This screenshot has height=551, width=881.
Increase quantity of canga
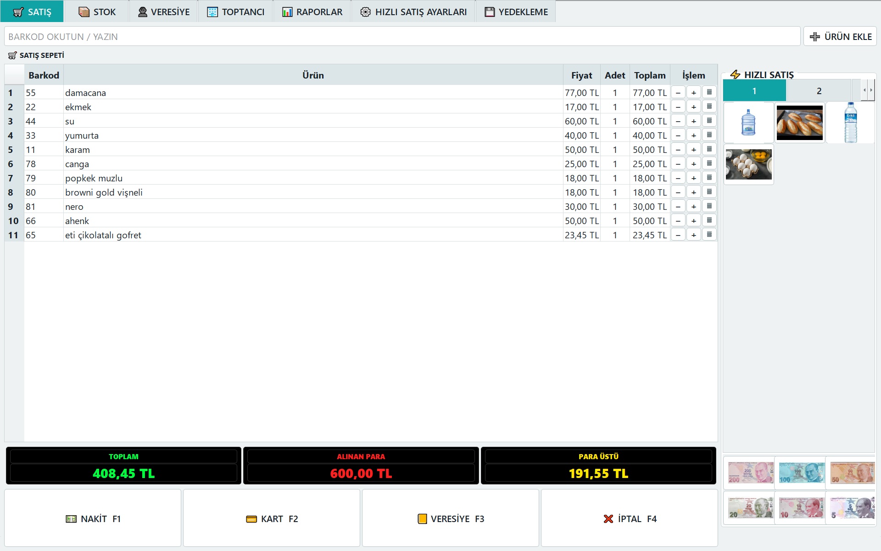click(694, 163)
